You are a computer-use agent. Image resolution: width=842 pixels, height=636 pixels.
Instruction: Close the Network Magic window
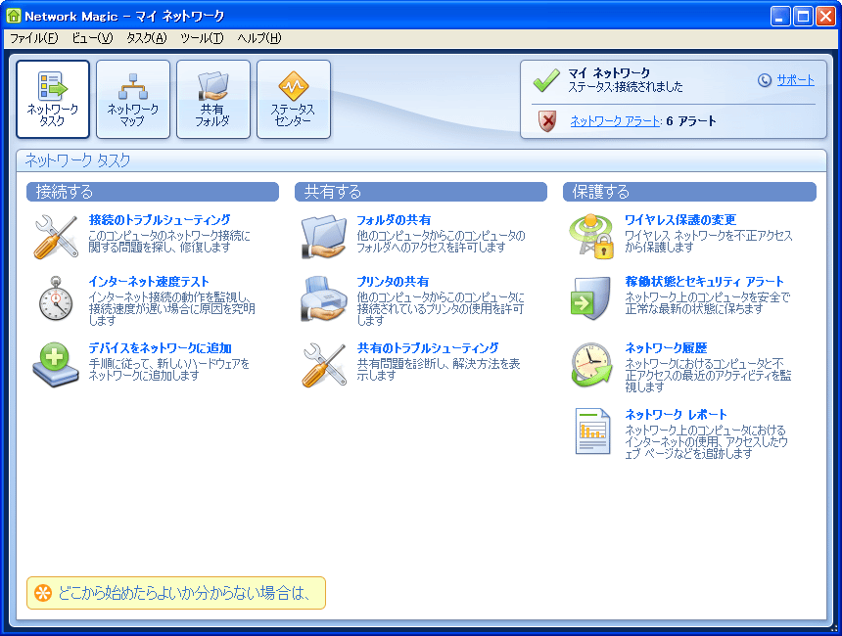point(825,16)
